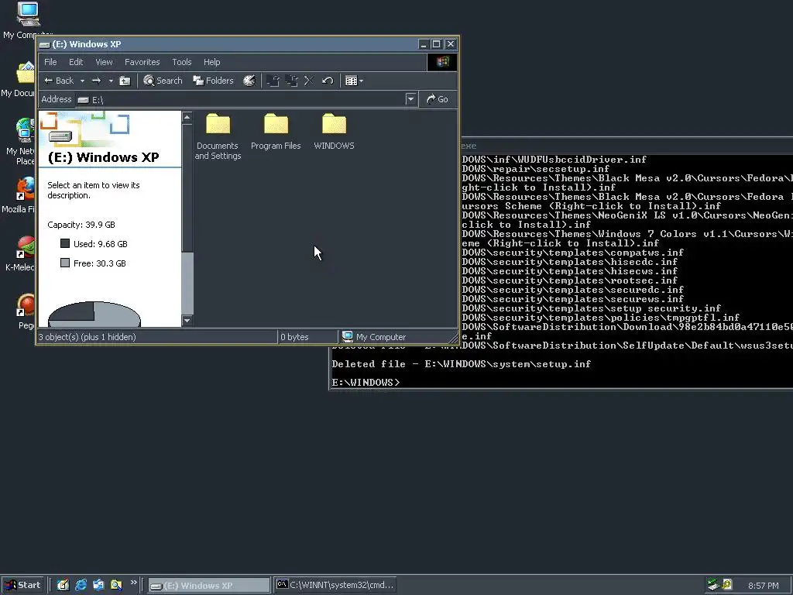Image resolution: width=793 pixels, height=595 pixels.
Task: Open the Favorites menu
Action: coord(142,62)
